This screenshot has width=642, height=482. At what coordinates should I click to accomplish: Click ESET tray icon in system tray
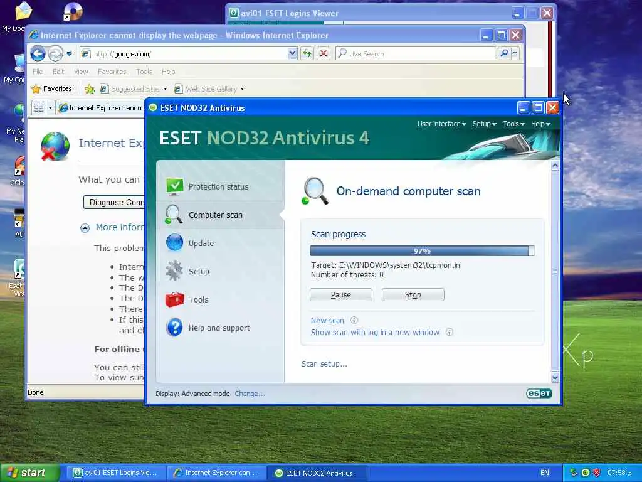585,473
